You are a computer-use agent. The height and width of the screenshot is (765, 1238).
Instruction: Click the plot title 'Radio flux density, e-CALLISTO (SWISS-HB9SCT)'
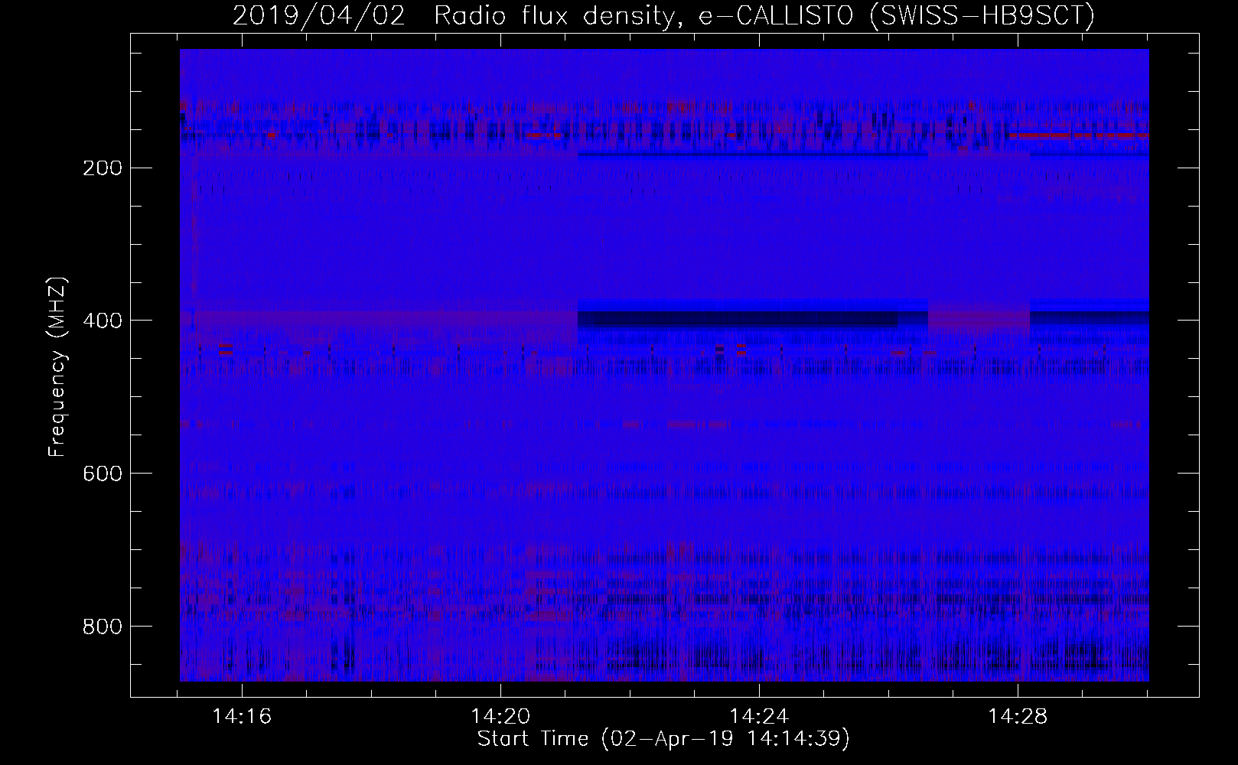point(764,15)
